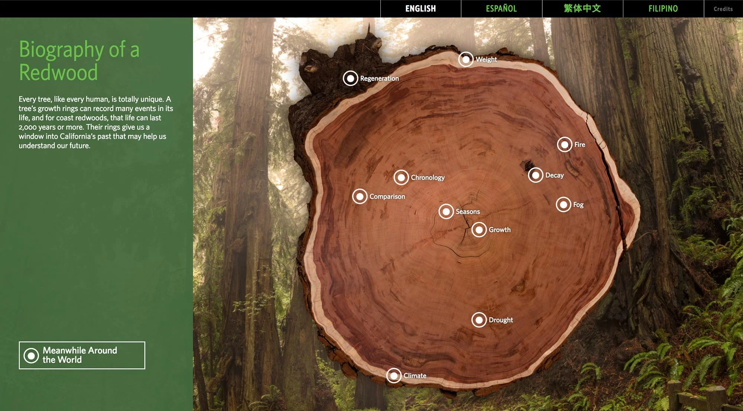Select the Growth hotspot marker

coord(479,230)
